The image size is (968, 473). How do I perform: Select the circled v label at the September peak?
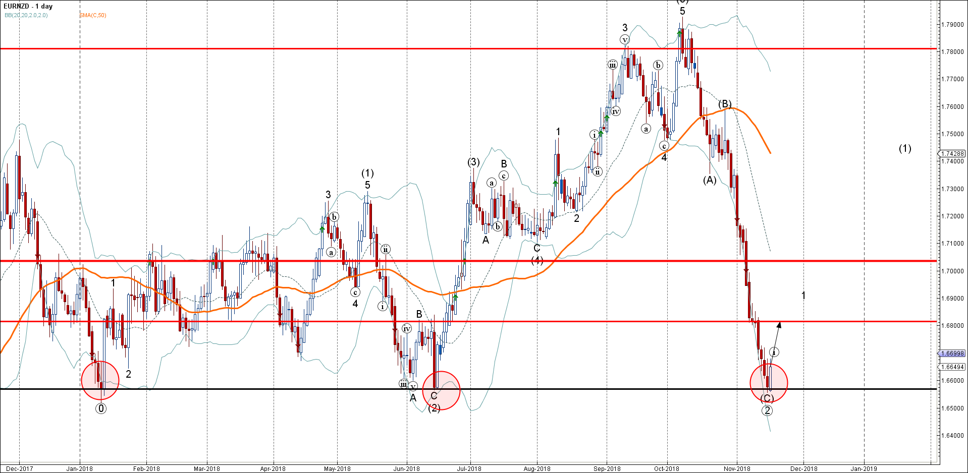(625, 40)
